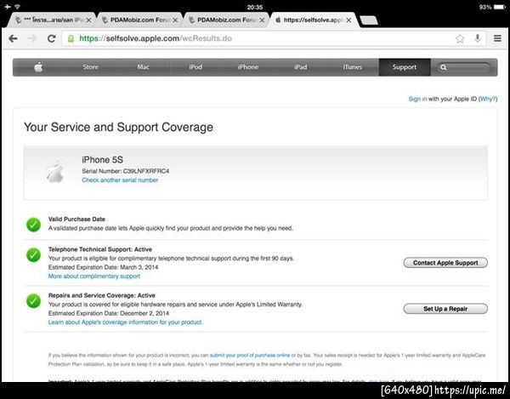The width and height of the screenshot is (510, 399).
Task: Click Your Service and Support Coverage heading
Action: coord(119,127)
